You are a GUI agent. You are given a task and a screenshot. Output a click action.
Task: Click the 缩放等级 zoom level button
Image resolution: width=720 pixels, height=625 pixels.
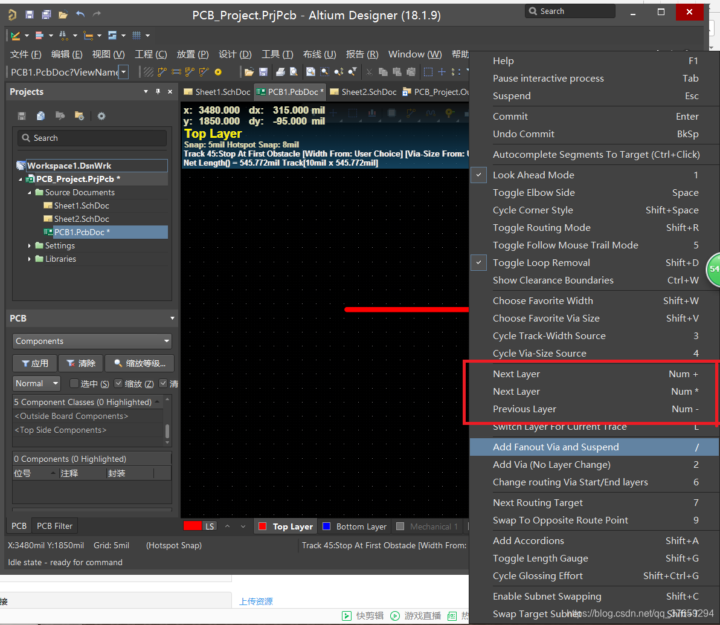140,363
